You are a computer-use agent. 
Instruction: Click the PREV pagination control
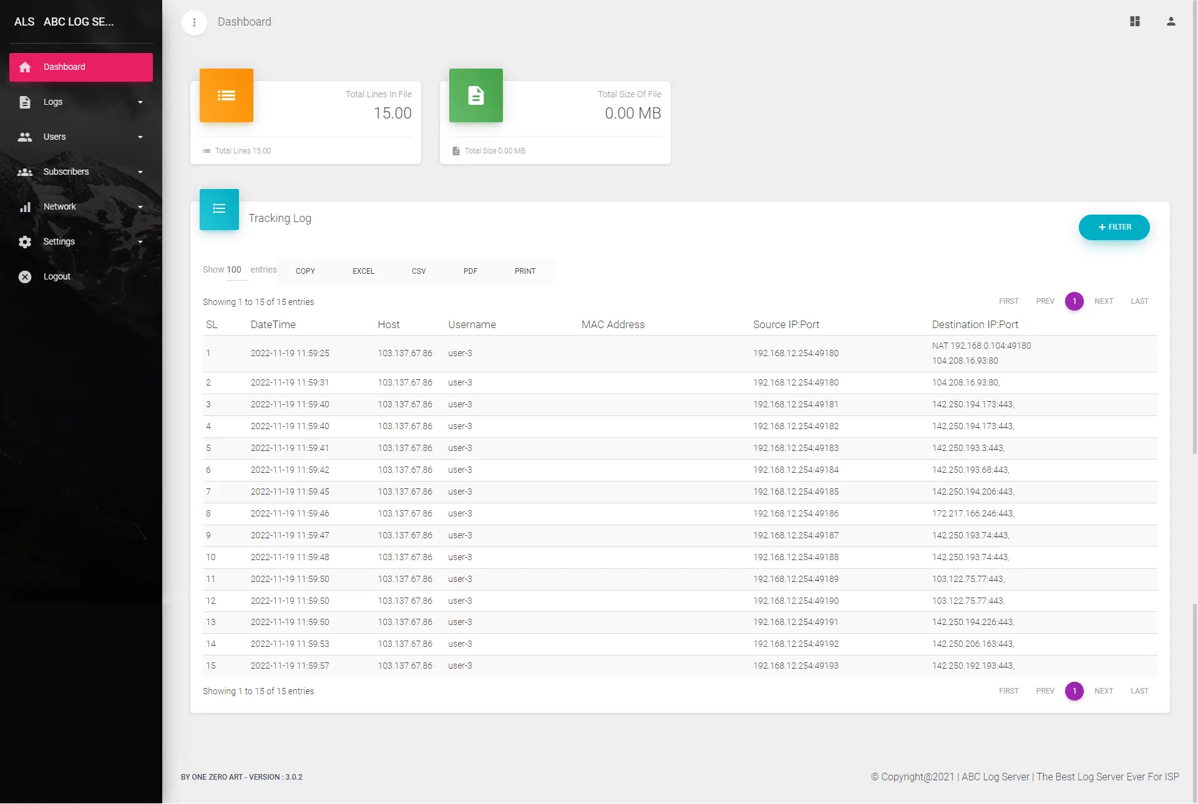pos(1045,301)
